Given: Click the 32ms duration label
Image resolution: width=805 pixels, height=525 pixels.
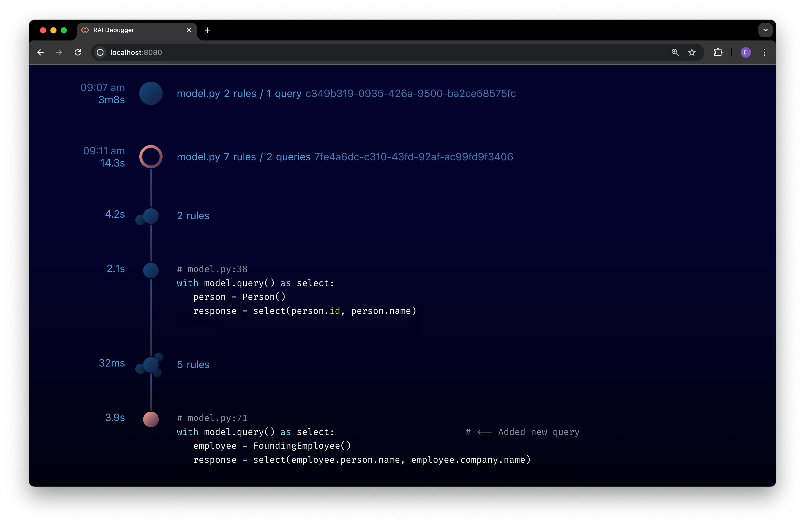Looking at the screenshot, I should [112, 363].
